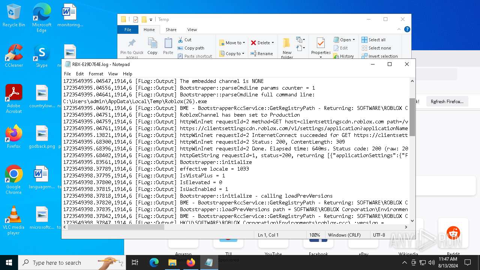Click Select none in Explorer ribbon
Image resolution: width=480 pixels, height=270 pixels.
coord(376,48)
